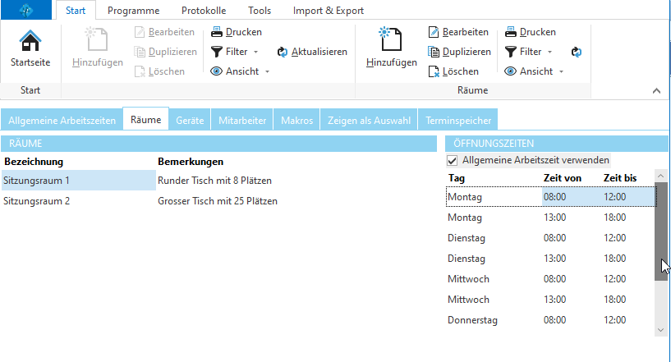The height and width of the screenshot is (362, 671).
Task: Switch to the Makros tab
Action: (x=297, y=120)
